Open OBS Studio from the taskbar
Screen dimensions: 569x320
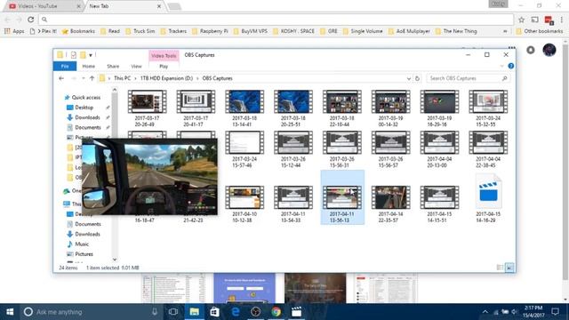(x=255, y=312)
